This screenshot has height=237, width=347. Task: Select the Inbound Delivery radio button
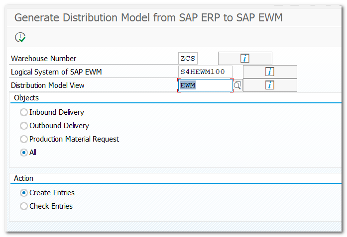pyautogui.click(x=24, y=112)
